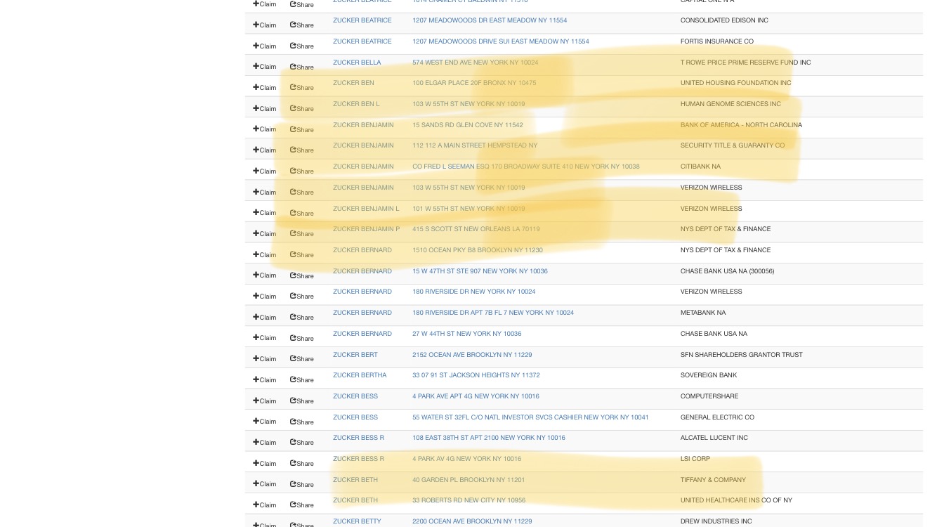Open ZUCKER BEATRICE link beside Consolidated Edison
Image resolution: width=937 pixels, height=527 pixels.
tap(362, 20)
